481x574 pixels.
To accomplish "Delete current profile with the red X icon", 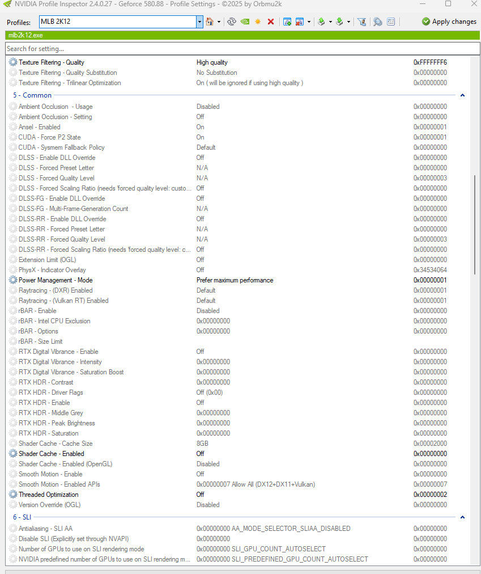I will pyautogui.click(x=271, y=22).
